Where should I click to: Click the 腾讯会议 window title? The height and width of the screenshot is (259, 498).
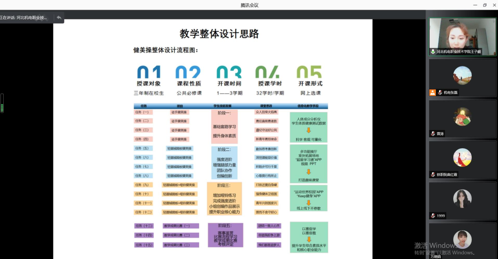point(249,5)
